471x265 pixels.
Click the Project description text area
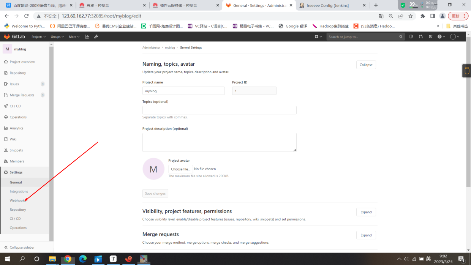pyautogui.click(x=220, y=142)
